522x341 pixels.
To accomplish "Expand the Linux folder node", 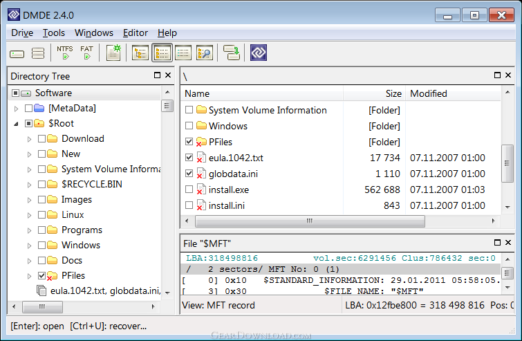I will tap(29, 215).
